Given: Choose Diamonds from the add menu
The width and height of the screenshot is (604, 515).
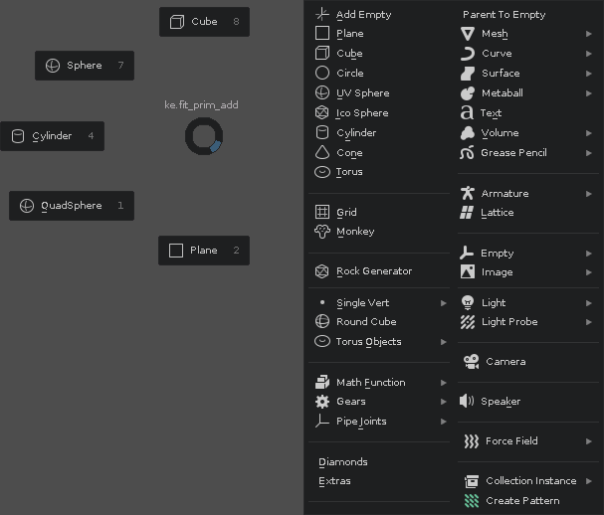Looking at the screenshot, I should (343, 462).
